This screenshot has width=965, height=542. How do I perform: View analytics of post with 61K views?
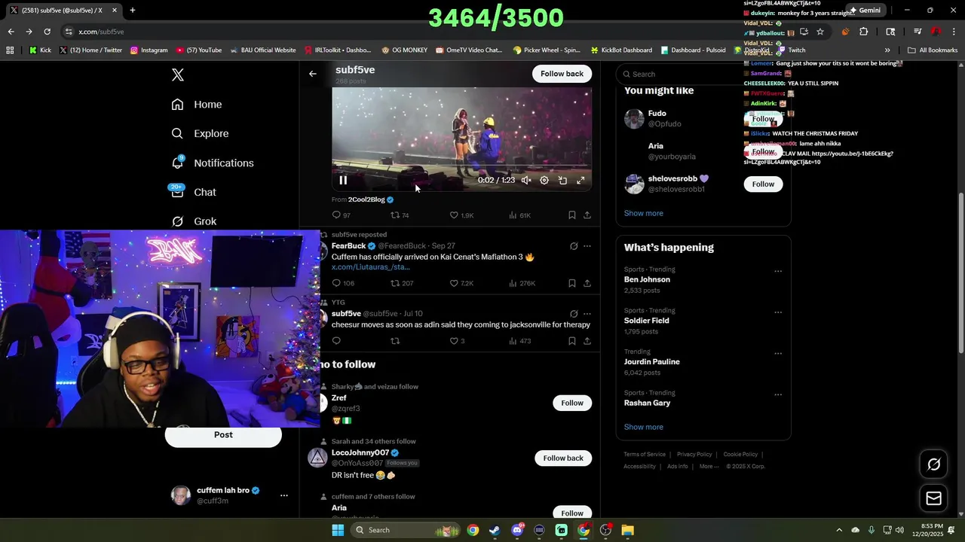pos(520,215)
